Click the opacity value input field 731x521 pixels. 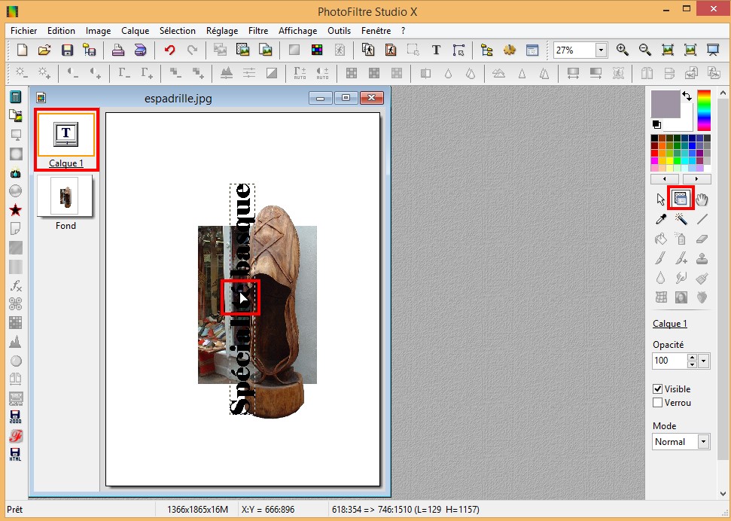point(669,361)
